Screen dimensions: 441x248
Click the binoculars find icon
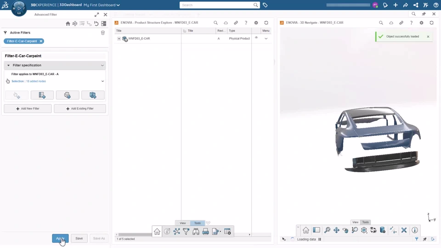point(196,231)
